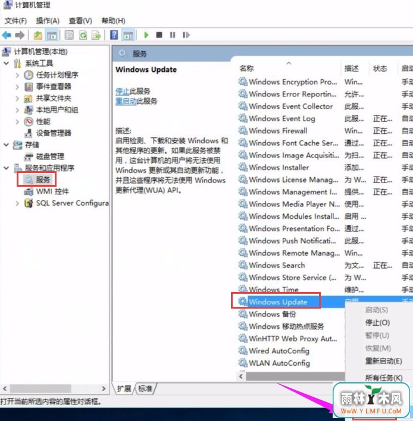
Task: Sort services by the 状态 column header
Action: pos(380,68)
